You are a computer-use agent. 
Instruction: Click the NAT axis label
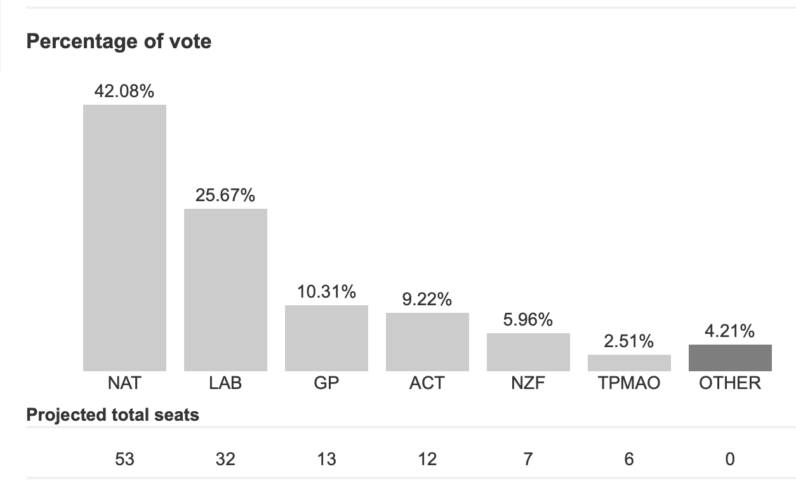coord(124,383)
